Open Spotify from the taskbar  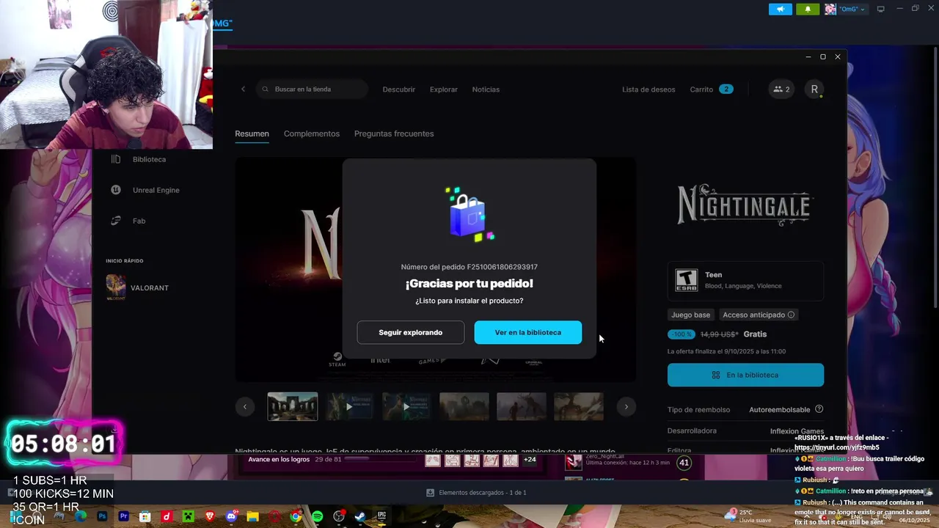(317, 516)
